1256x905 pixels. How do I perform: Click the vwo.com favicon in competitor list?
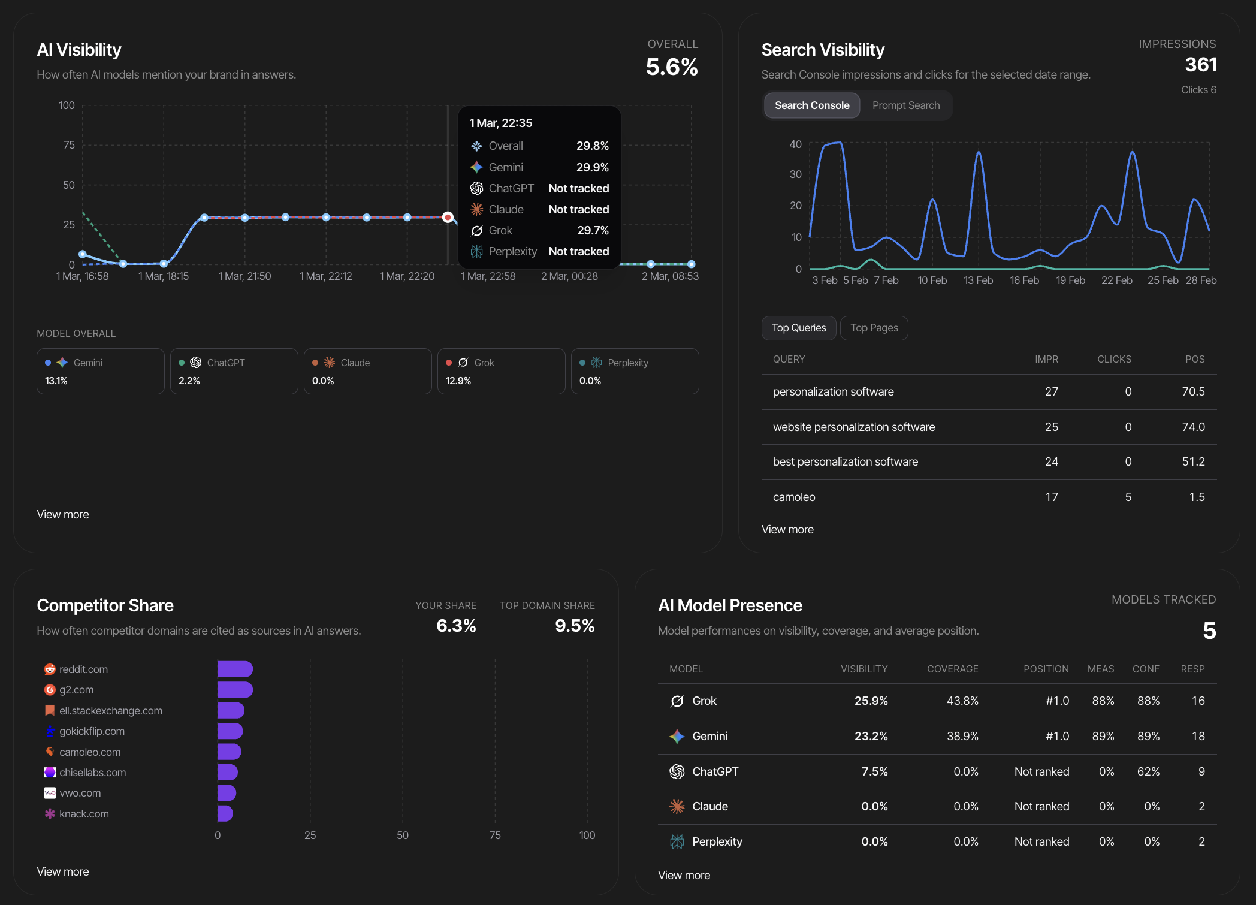(x=50, y=793)
